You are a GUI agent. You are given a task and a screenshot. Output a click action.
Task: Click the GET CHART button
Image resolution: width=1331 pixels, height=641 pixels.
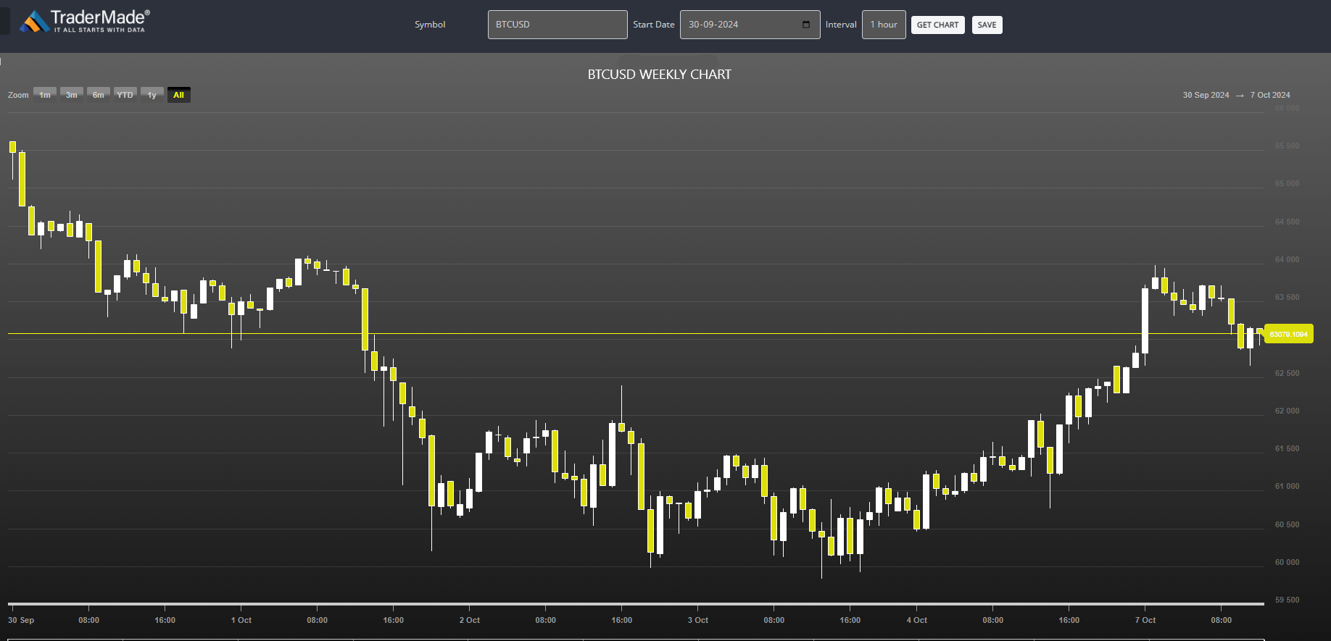[937, 25]
